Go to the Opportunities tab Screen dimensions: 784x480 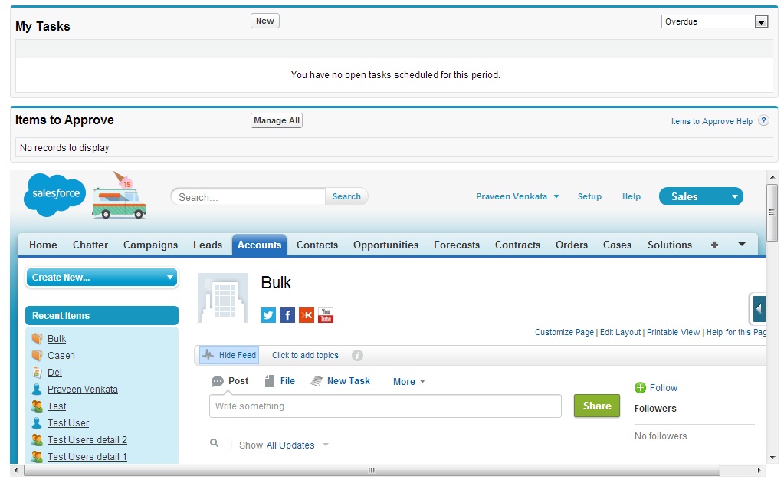pyautogui.click(x=385, y=245)
